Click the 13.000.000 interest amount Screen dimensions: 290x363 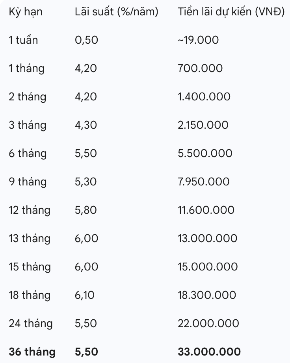tap(208, 239)
